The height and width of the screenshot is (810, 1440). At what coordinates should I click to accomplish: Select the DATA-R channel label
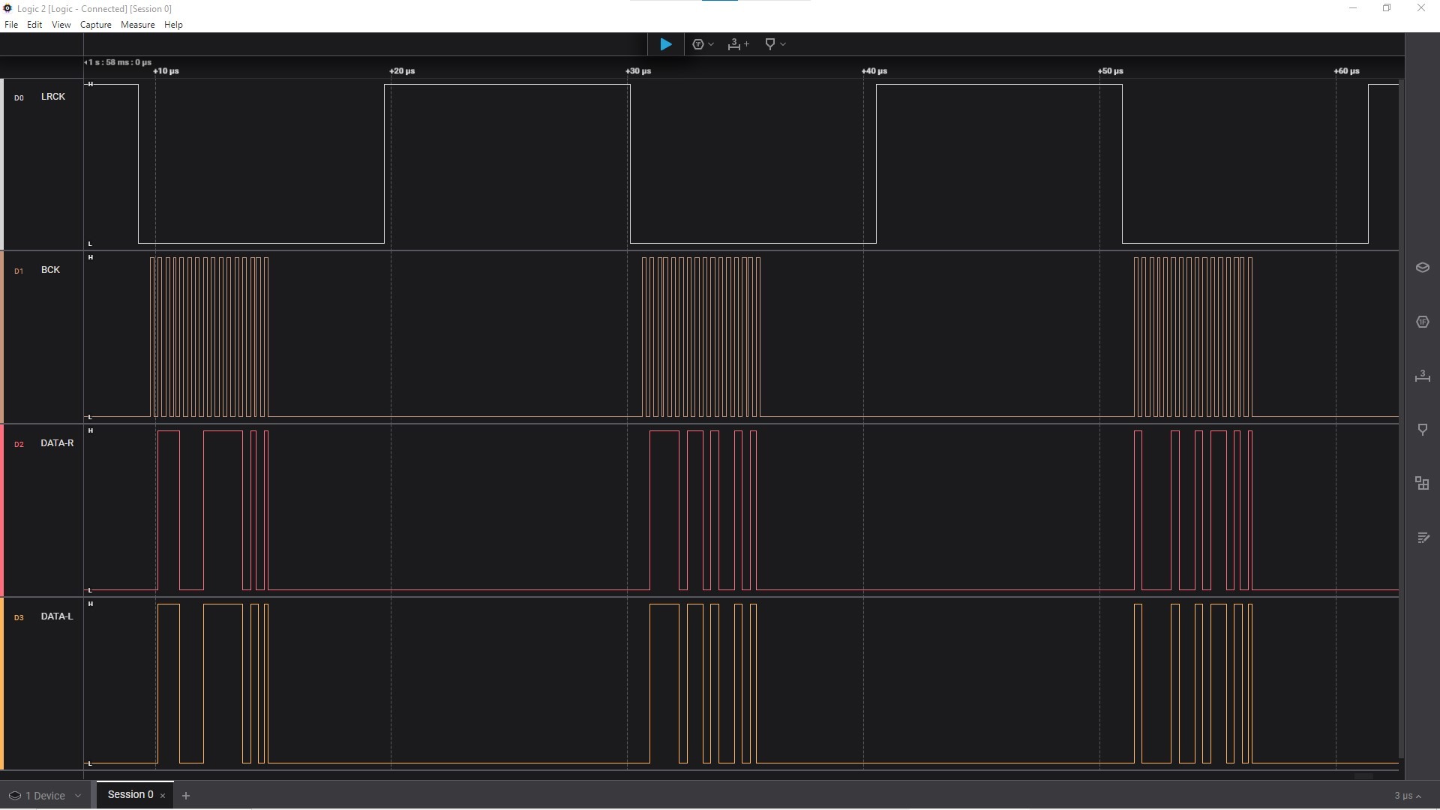click(57, 443)
